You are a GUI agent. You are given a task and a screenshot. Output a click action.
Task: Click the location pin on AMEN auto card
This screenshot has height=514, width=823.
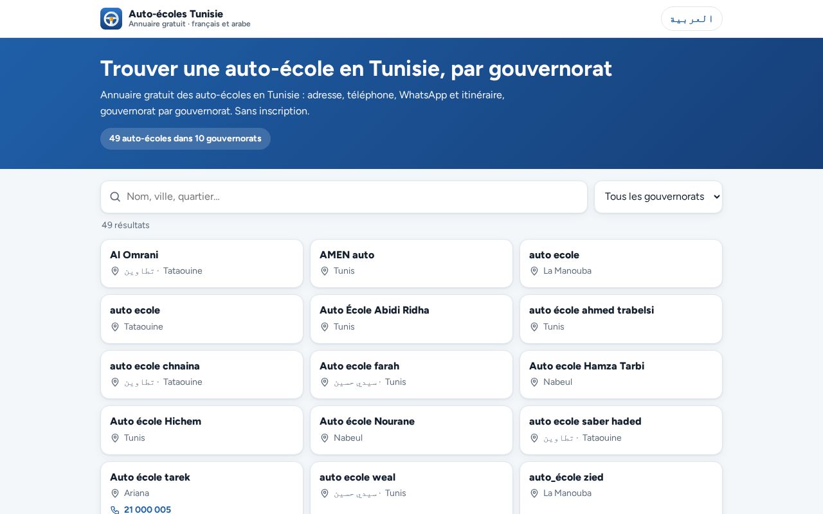[x=325, y=271]
